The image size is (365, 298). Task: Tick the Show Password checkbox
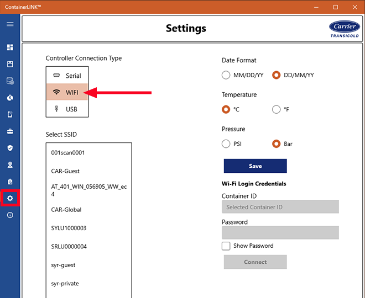pos(226,246)
